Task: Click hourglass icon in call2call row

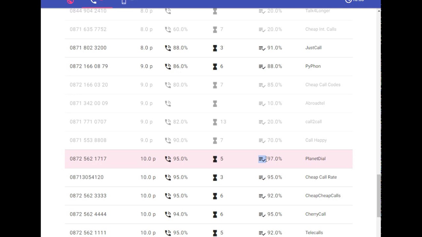Action: click(x=215, y=122)
